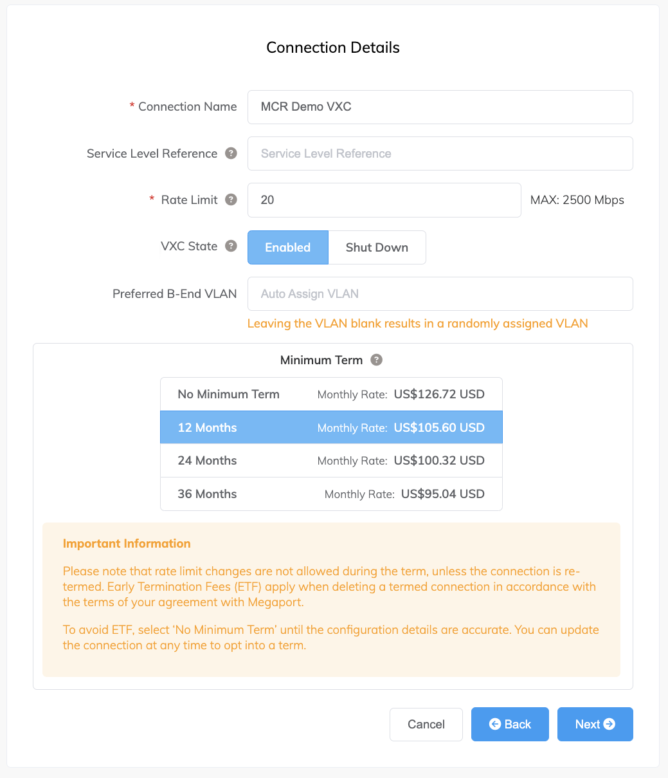Select the 12 Months term option

click(x=331, y=427)
